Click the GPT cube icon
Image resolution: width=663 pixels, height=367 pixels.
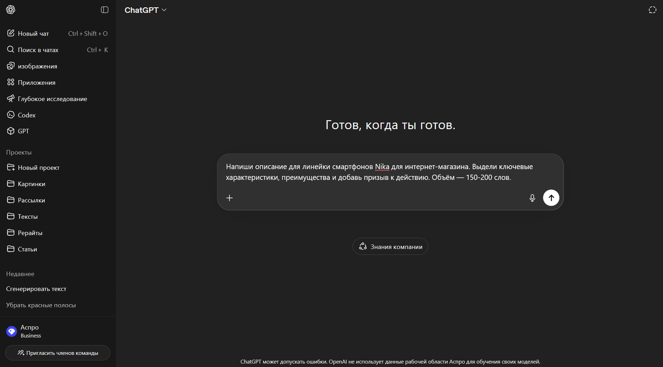pyautogui.click(x=10, y=132)
